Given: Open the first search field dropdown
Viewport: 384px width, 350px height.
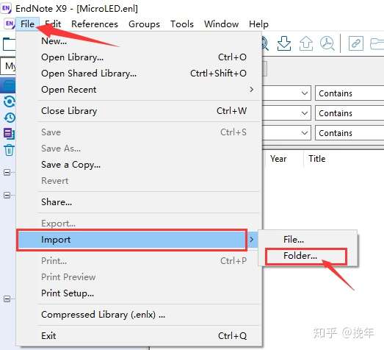Looking at the screenshot, I should (305, 93).
